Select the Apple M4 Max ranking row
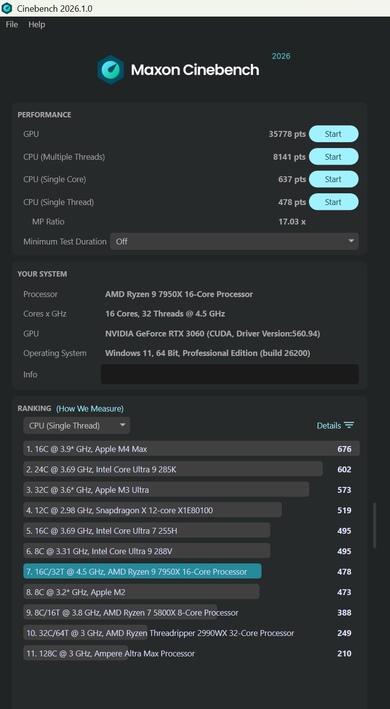Screen dimensions: 390x709 (x=191, y=449)
